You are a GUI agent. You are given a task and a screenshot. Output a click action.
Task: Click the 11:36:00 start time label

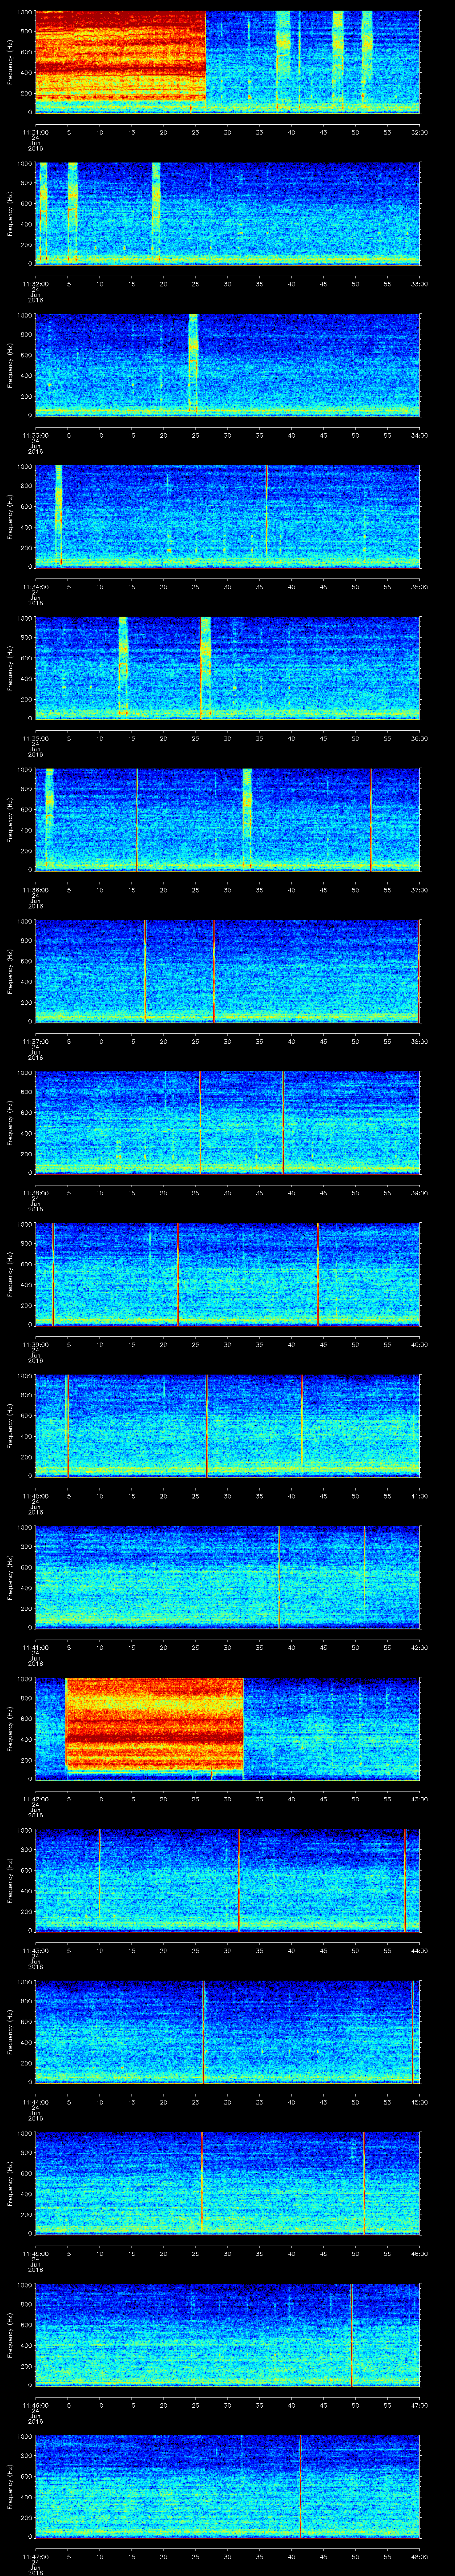pos(35,890)
